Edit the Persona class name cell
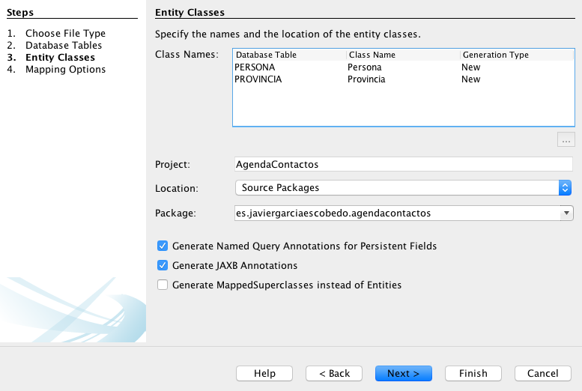Screen dimensions: 582x391 tap(365, 67)
